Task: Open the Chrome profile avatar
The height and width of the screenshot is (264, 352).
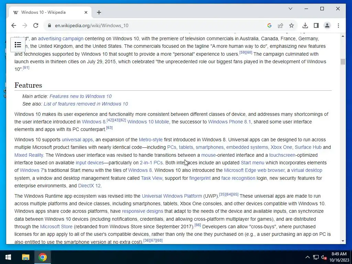Action: (327, 25)
